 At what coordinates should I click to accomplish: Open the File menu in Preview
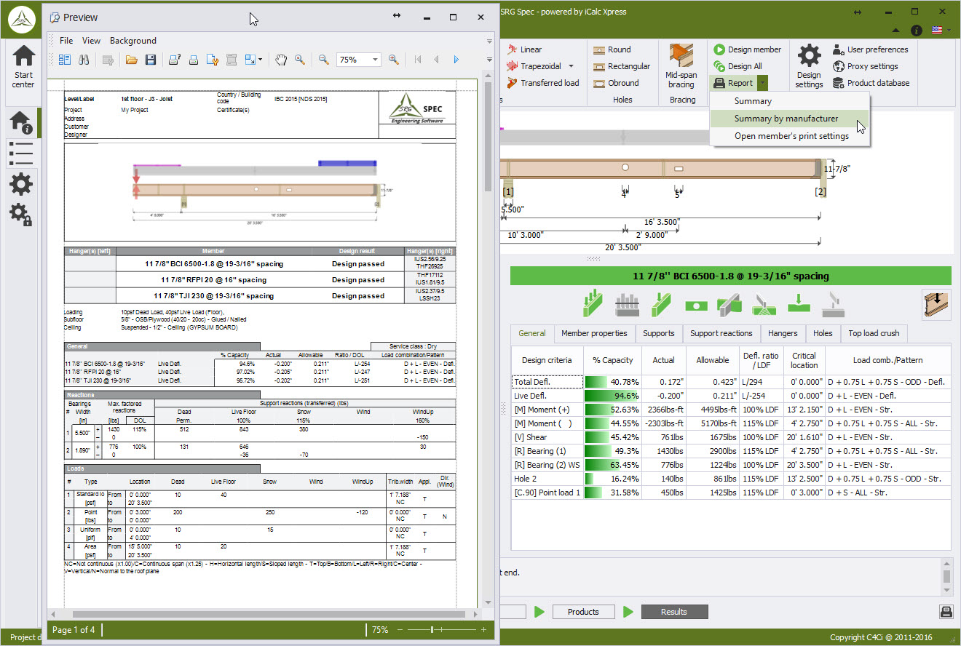66,41
